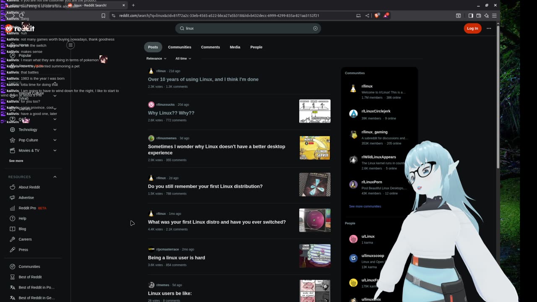537x302 pixels.
Task: Open the Relevance sort dropdown
Action: (156, 58)
